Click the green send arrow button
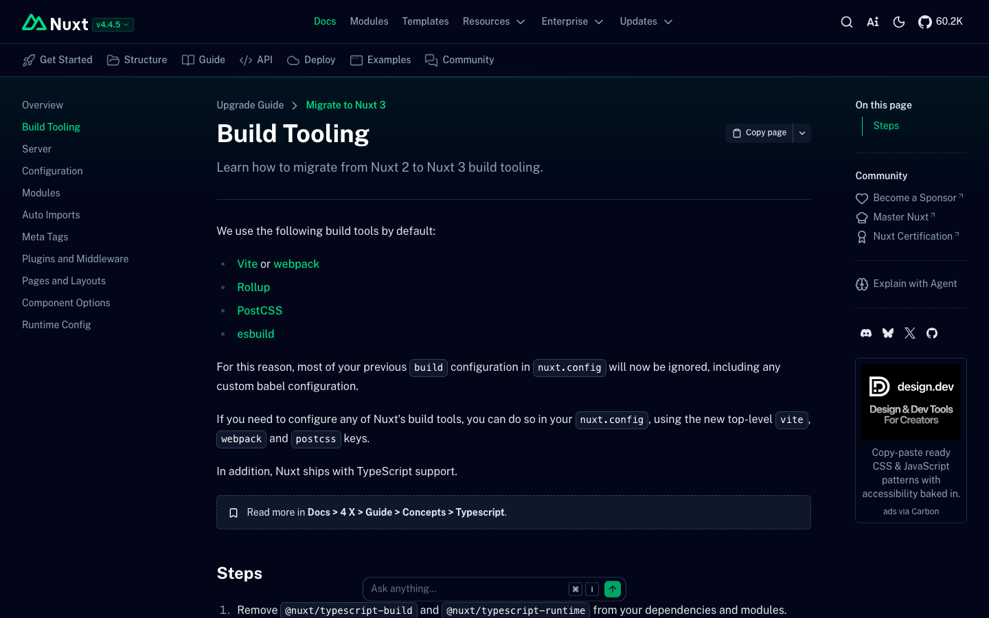Screen dimensions: 989x618 click(x=613, y=589)
